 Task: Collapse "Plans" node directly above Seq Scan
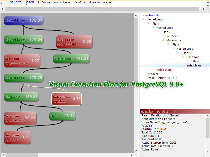(x=158, y=32)
